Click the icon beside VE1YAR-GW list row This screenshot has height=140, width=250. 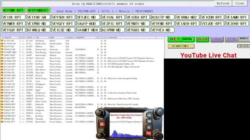(x=2, y=84)
